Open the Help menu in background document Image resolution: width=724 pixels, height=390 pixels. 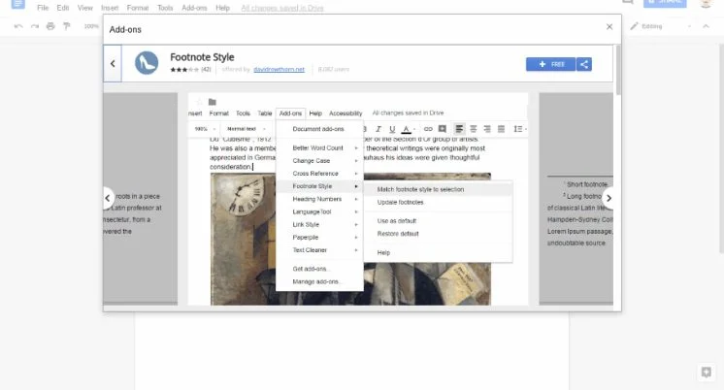222,8
